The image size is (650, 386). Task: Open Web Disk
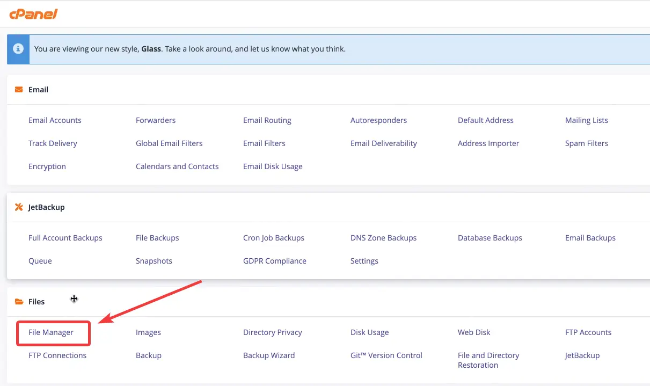(474, 332)
